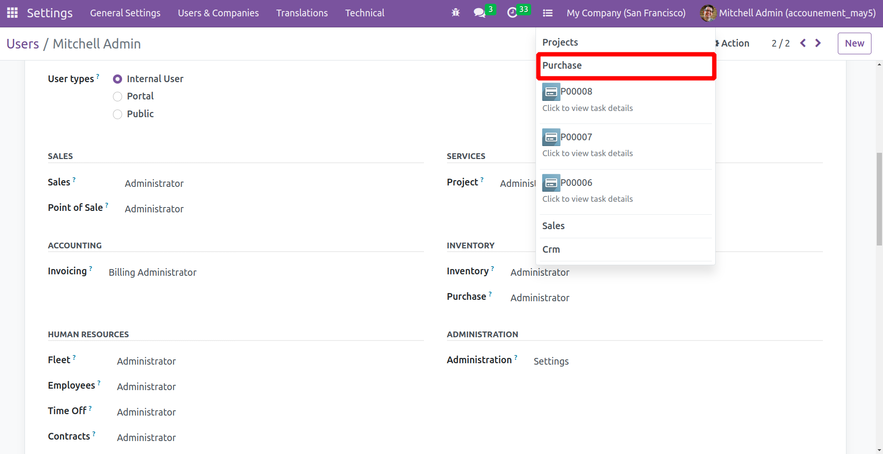Image resolution: width=883 pixels, height=454 pixels.
Task: Click the P00008 purchase order icon
Action: (551, 92)
